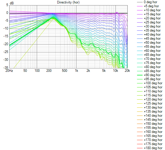Pick the "+140 deg hor" legend entry
Screen dimensions: 165x150
[x=150, y=116]
